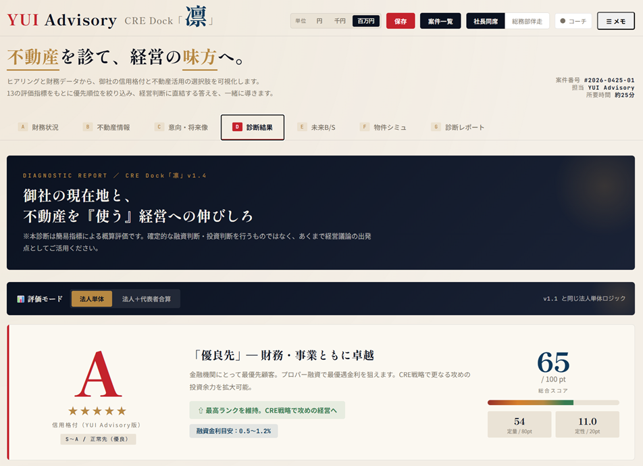The width and height of the screenshot is (643, 466).
Task: Click the 最高ランクを維持 green notice
Action: pyautogui.click(x=267, y=410)
